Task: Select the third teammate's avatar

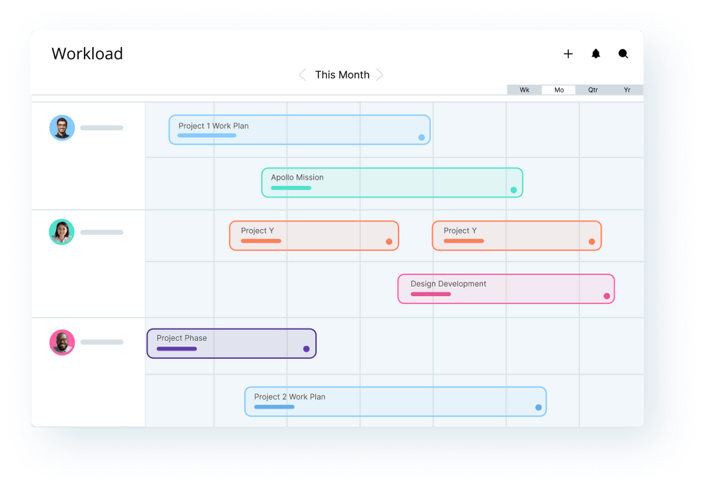Action: (62, 342)
